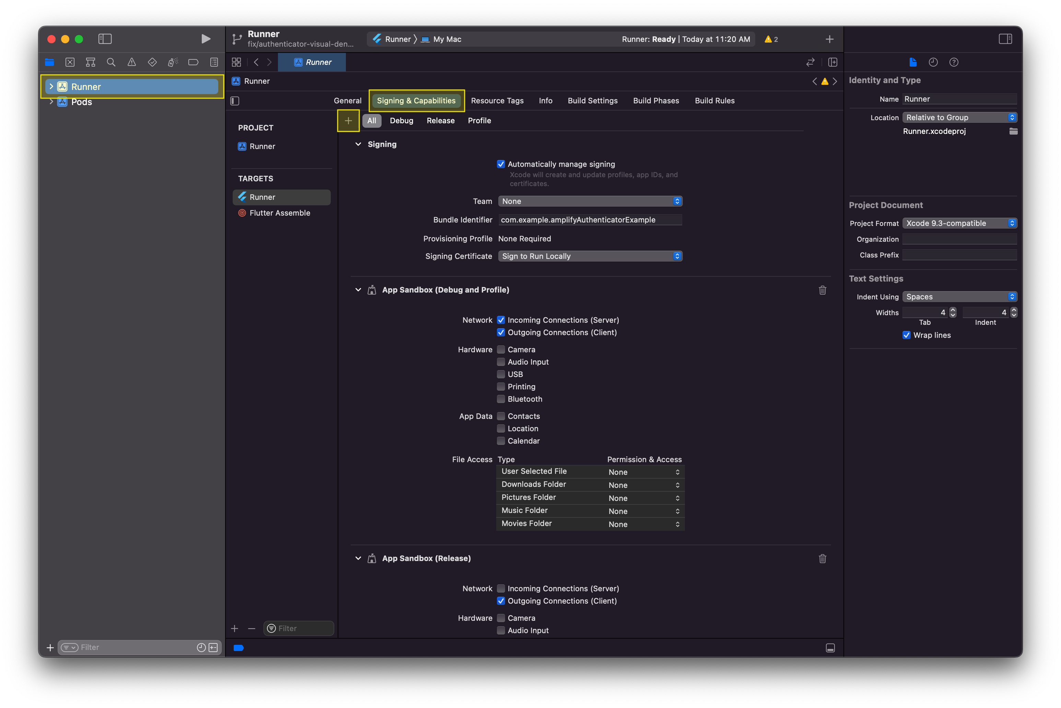The image size is (1061, 708).
Task: Open Project Format dropdown
Action: [959, 224]
